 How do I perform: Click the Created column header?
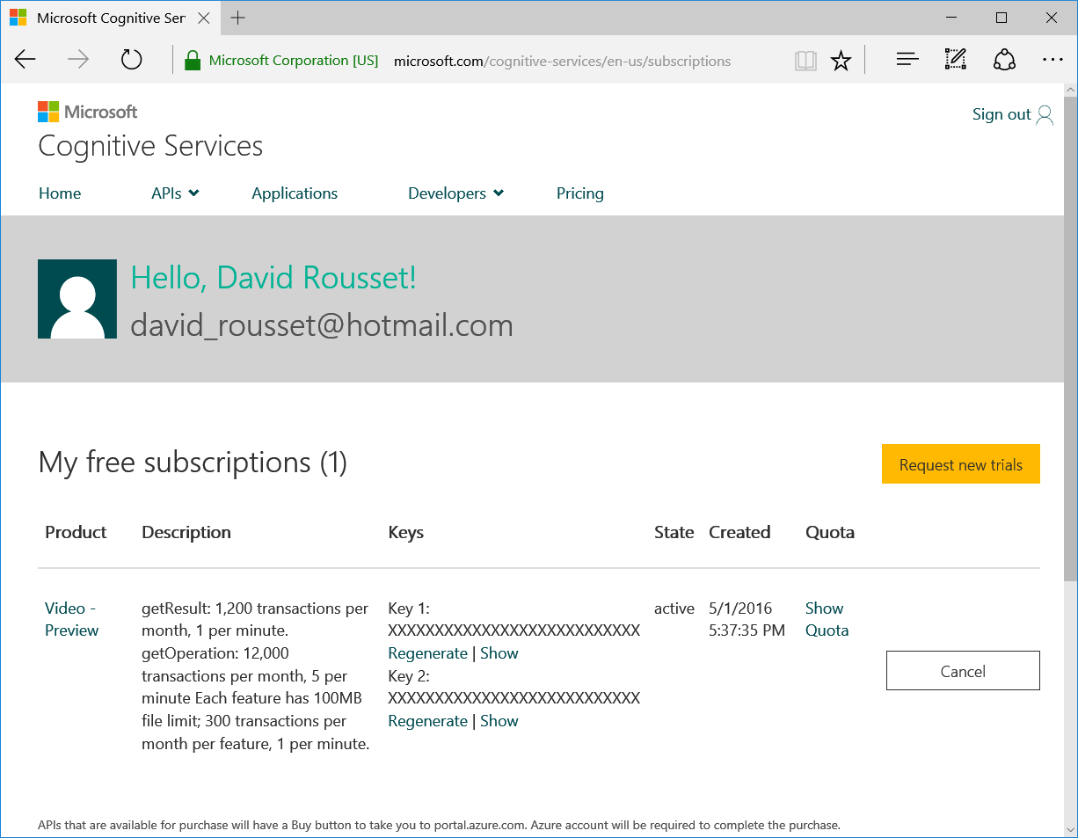tap(739, 532)
